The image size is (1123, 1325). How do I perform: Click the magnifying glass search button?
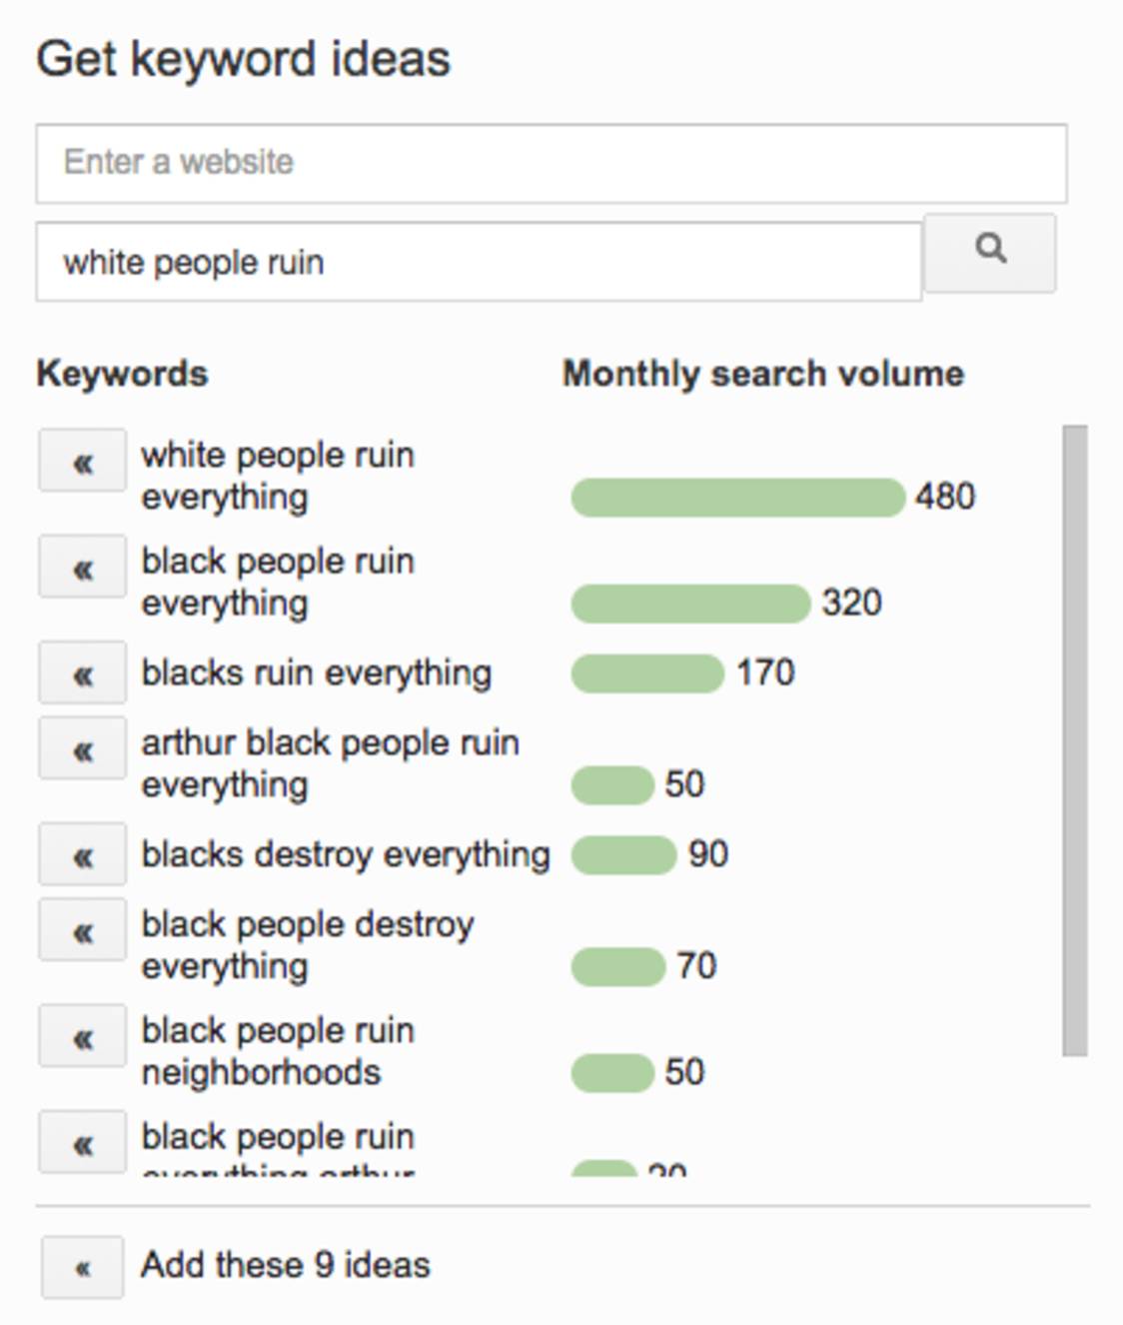[x=989, y=253]
